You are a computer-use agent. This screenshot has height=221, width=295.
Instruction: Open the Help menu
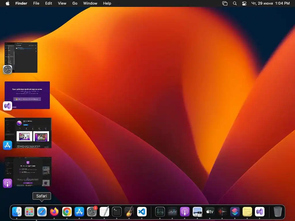point(107,3)
